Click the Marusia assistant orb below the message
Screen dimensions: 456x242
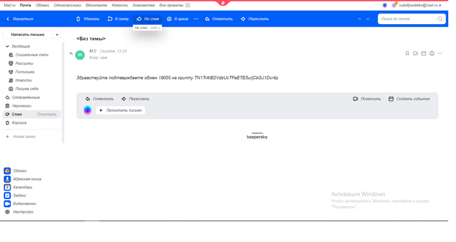point(87,111)
